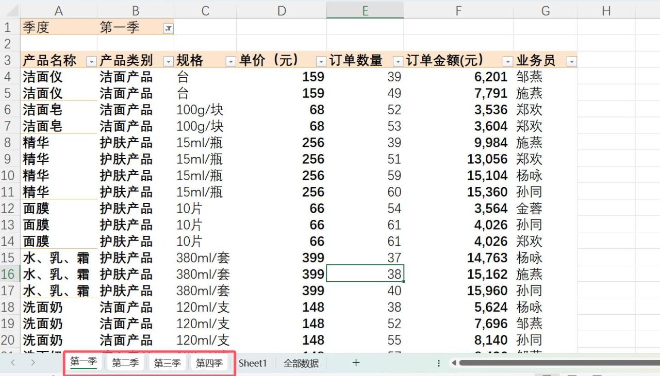
Task: Switch to the 第四季 sheet tab
Action: click(x=209, y=363)
